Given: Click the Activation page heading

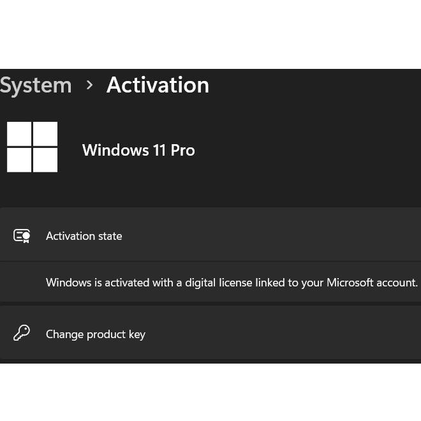Looking at the screenshot, I should coord(158,85).
